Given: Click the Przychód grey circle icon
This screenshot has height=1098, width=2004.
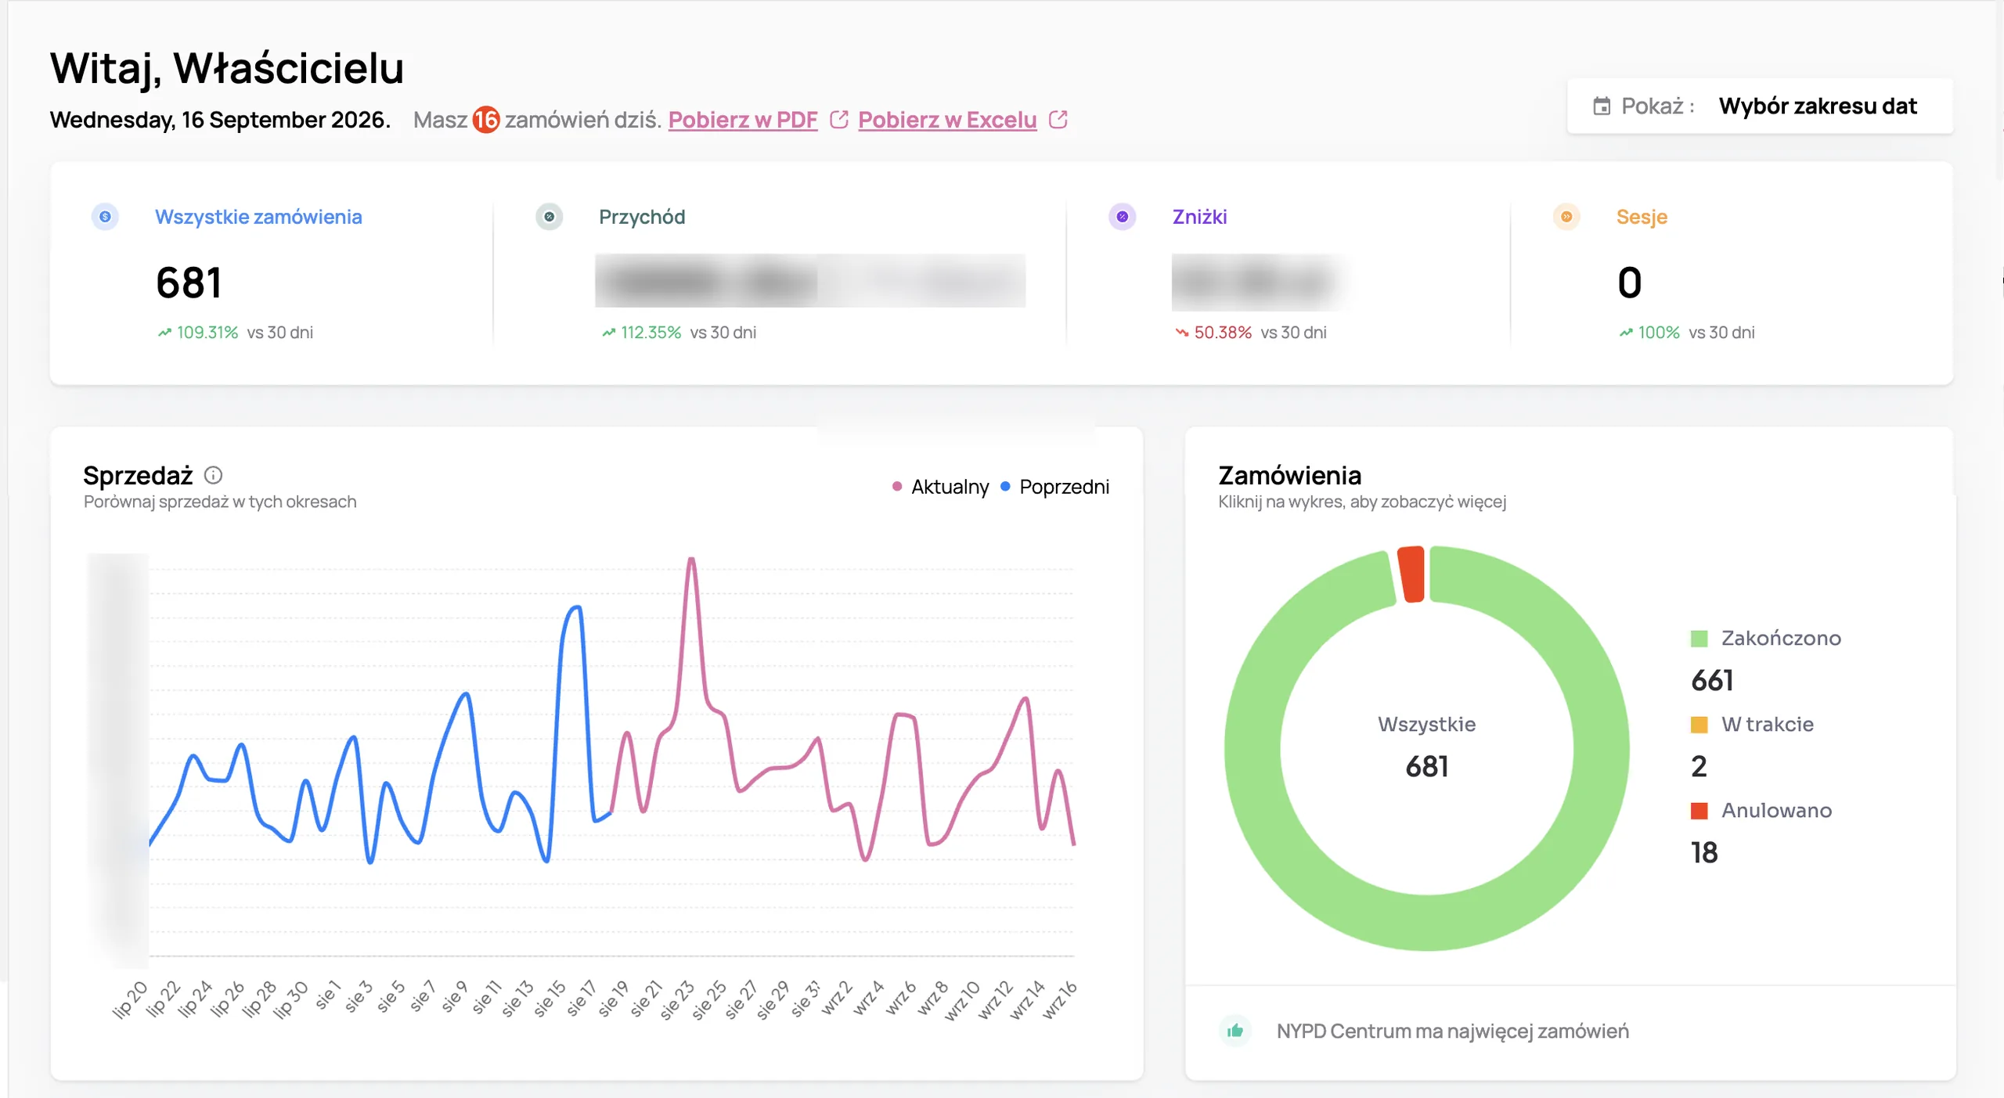Looking at the screenshot, I should point(549,217).
